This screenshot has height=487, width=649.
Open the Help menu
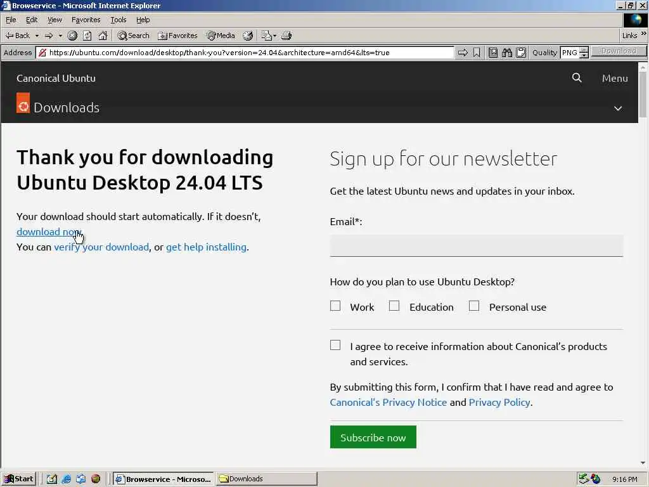point(143,20)
